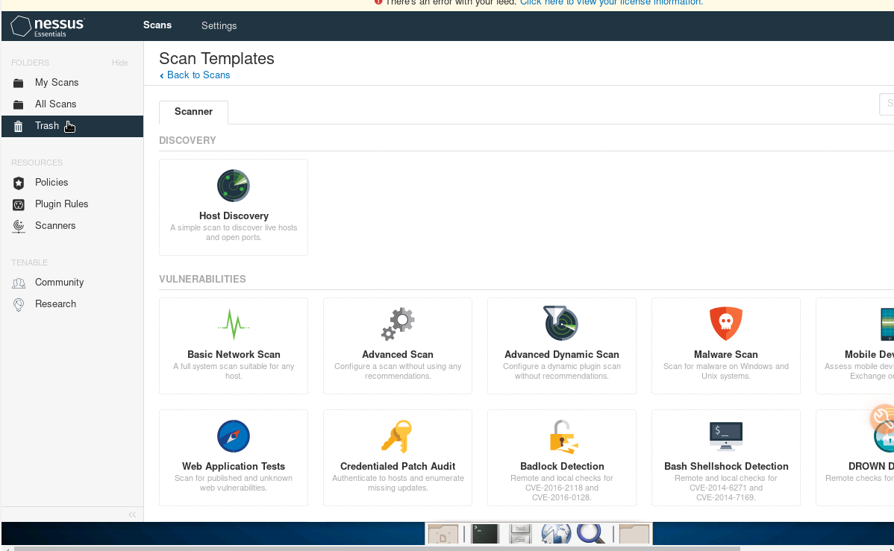Open the Scans menu
The image size is (894, 551).
pos(157,25)
